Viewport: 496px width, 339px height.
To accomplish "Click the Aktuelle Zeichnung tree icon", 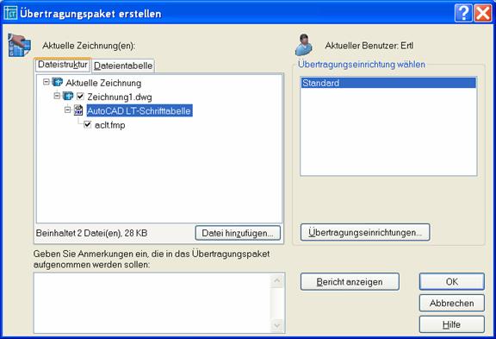I will (x=57, y=82).
